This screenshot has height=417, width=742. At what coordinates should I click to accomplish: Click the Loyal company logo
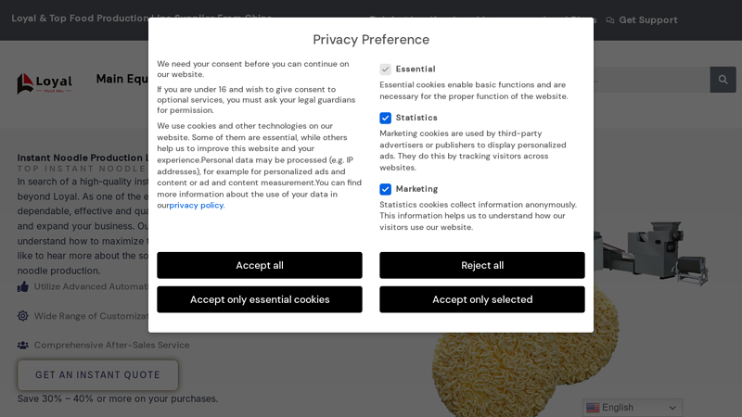tap(44, 83)
